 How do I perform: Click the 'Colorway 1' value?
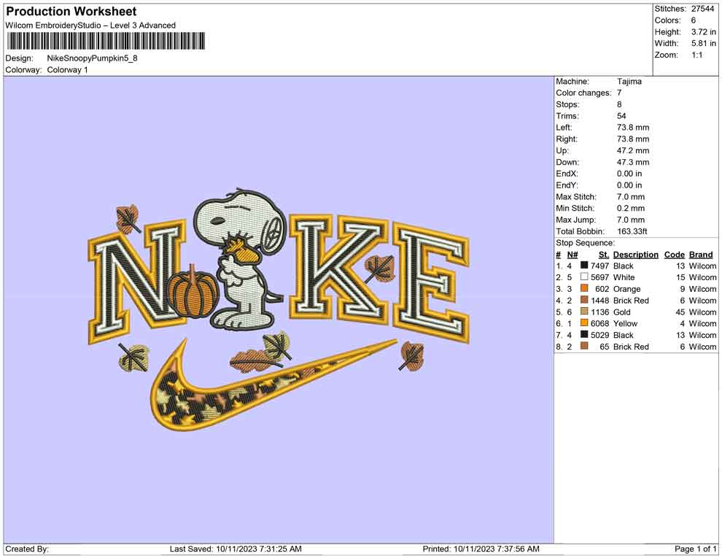pos(67,69)
